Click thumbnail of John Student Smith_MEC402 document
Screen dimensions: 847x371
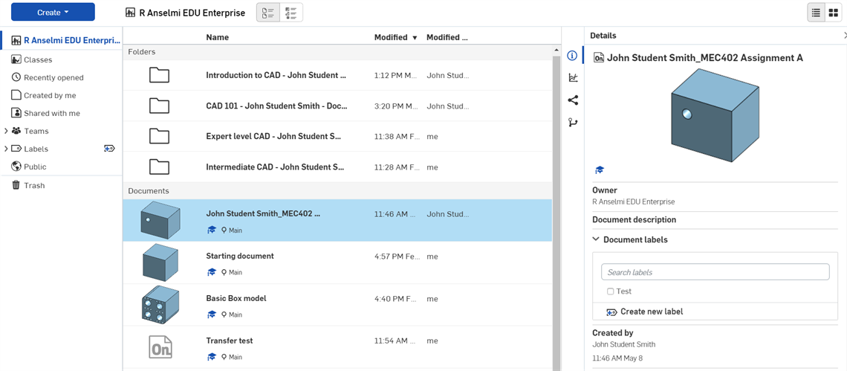[x=160, y=221]
